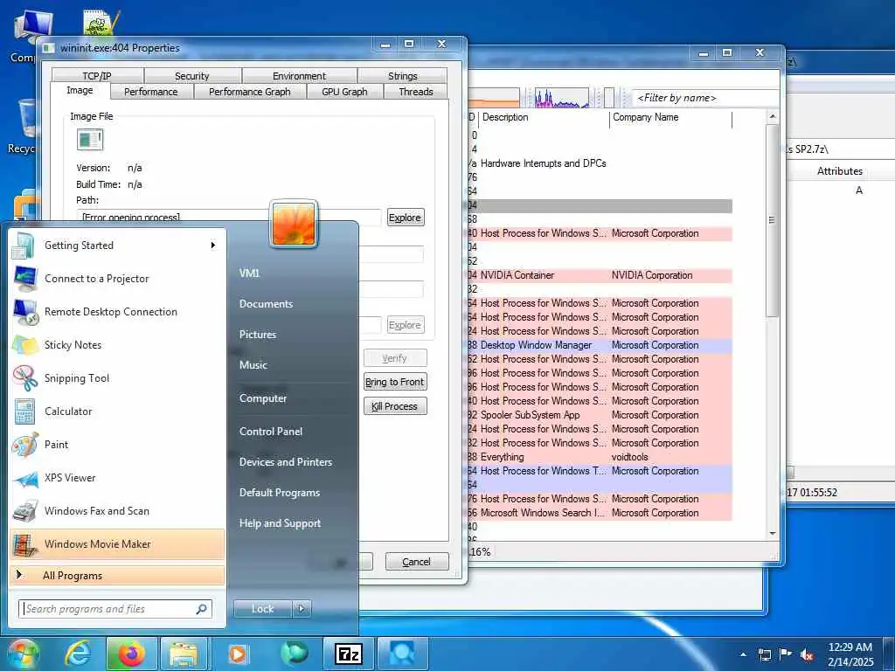Select the Performance tab

tap(150, 91)
